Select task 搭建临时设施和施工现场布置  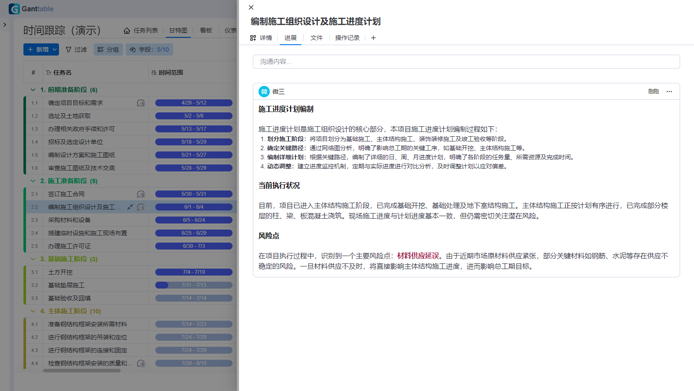(x=88, y=233)
